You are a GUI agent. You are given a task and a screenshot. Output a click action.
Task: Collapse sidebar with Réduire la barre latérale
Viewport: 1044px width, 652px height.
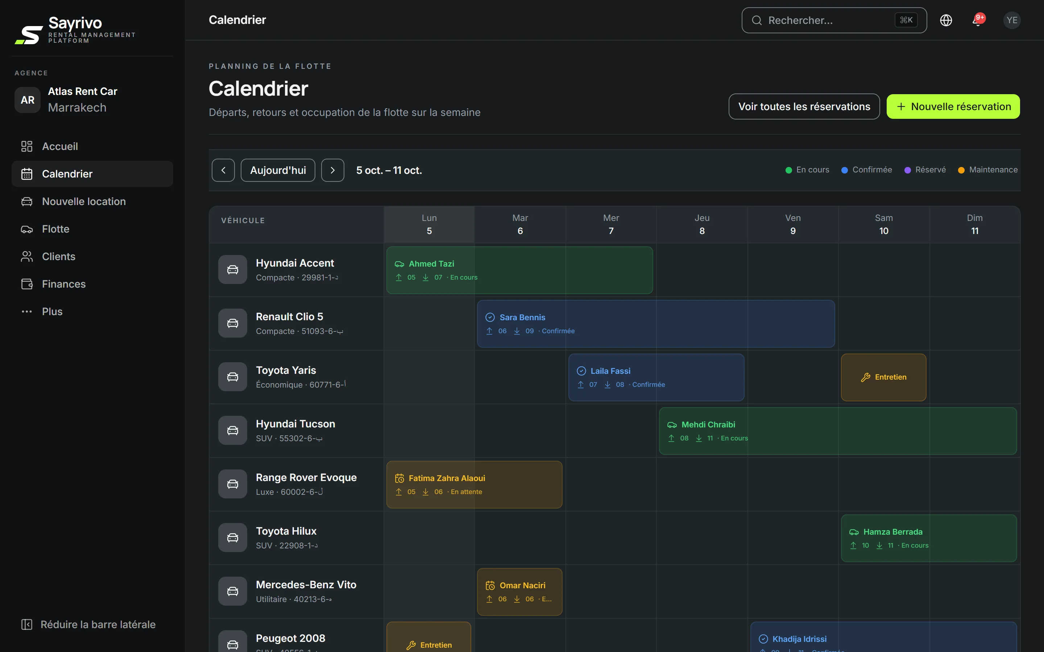(88, 624)
